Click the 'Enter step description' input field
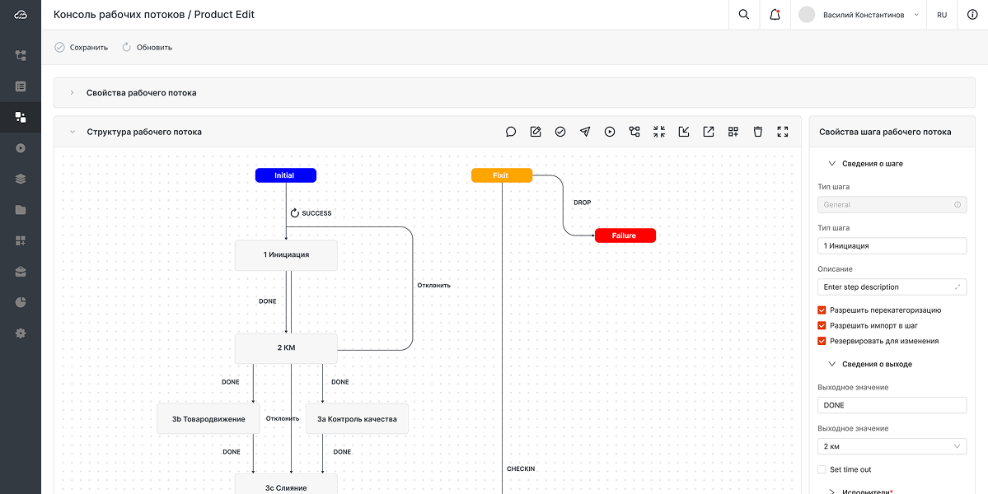The image size is (988, 494). (x=886, y=287)
